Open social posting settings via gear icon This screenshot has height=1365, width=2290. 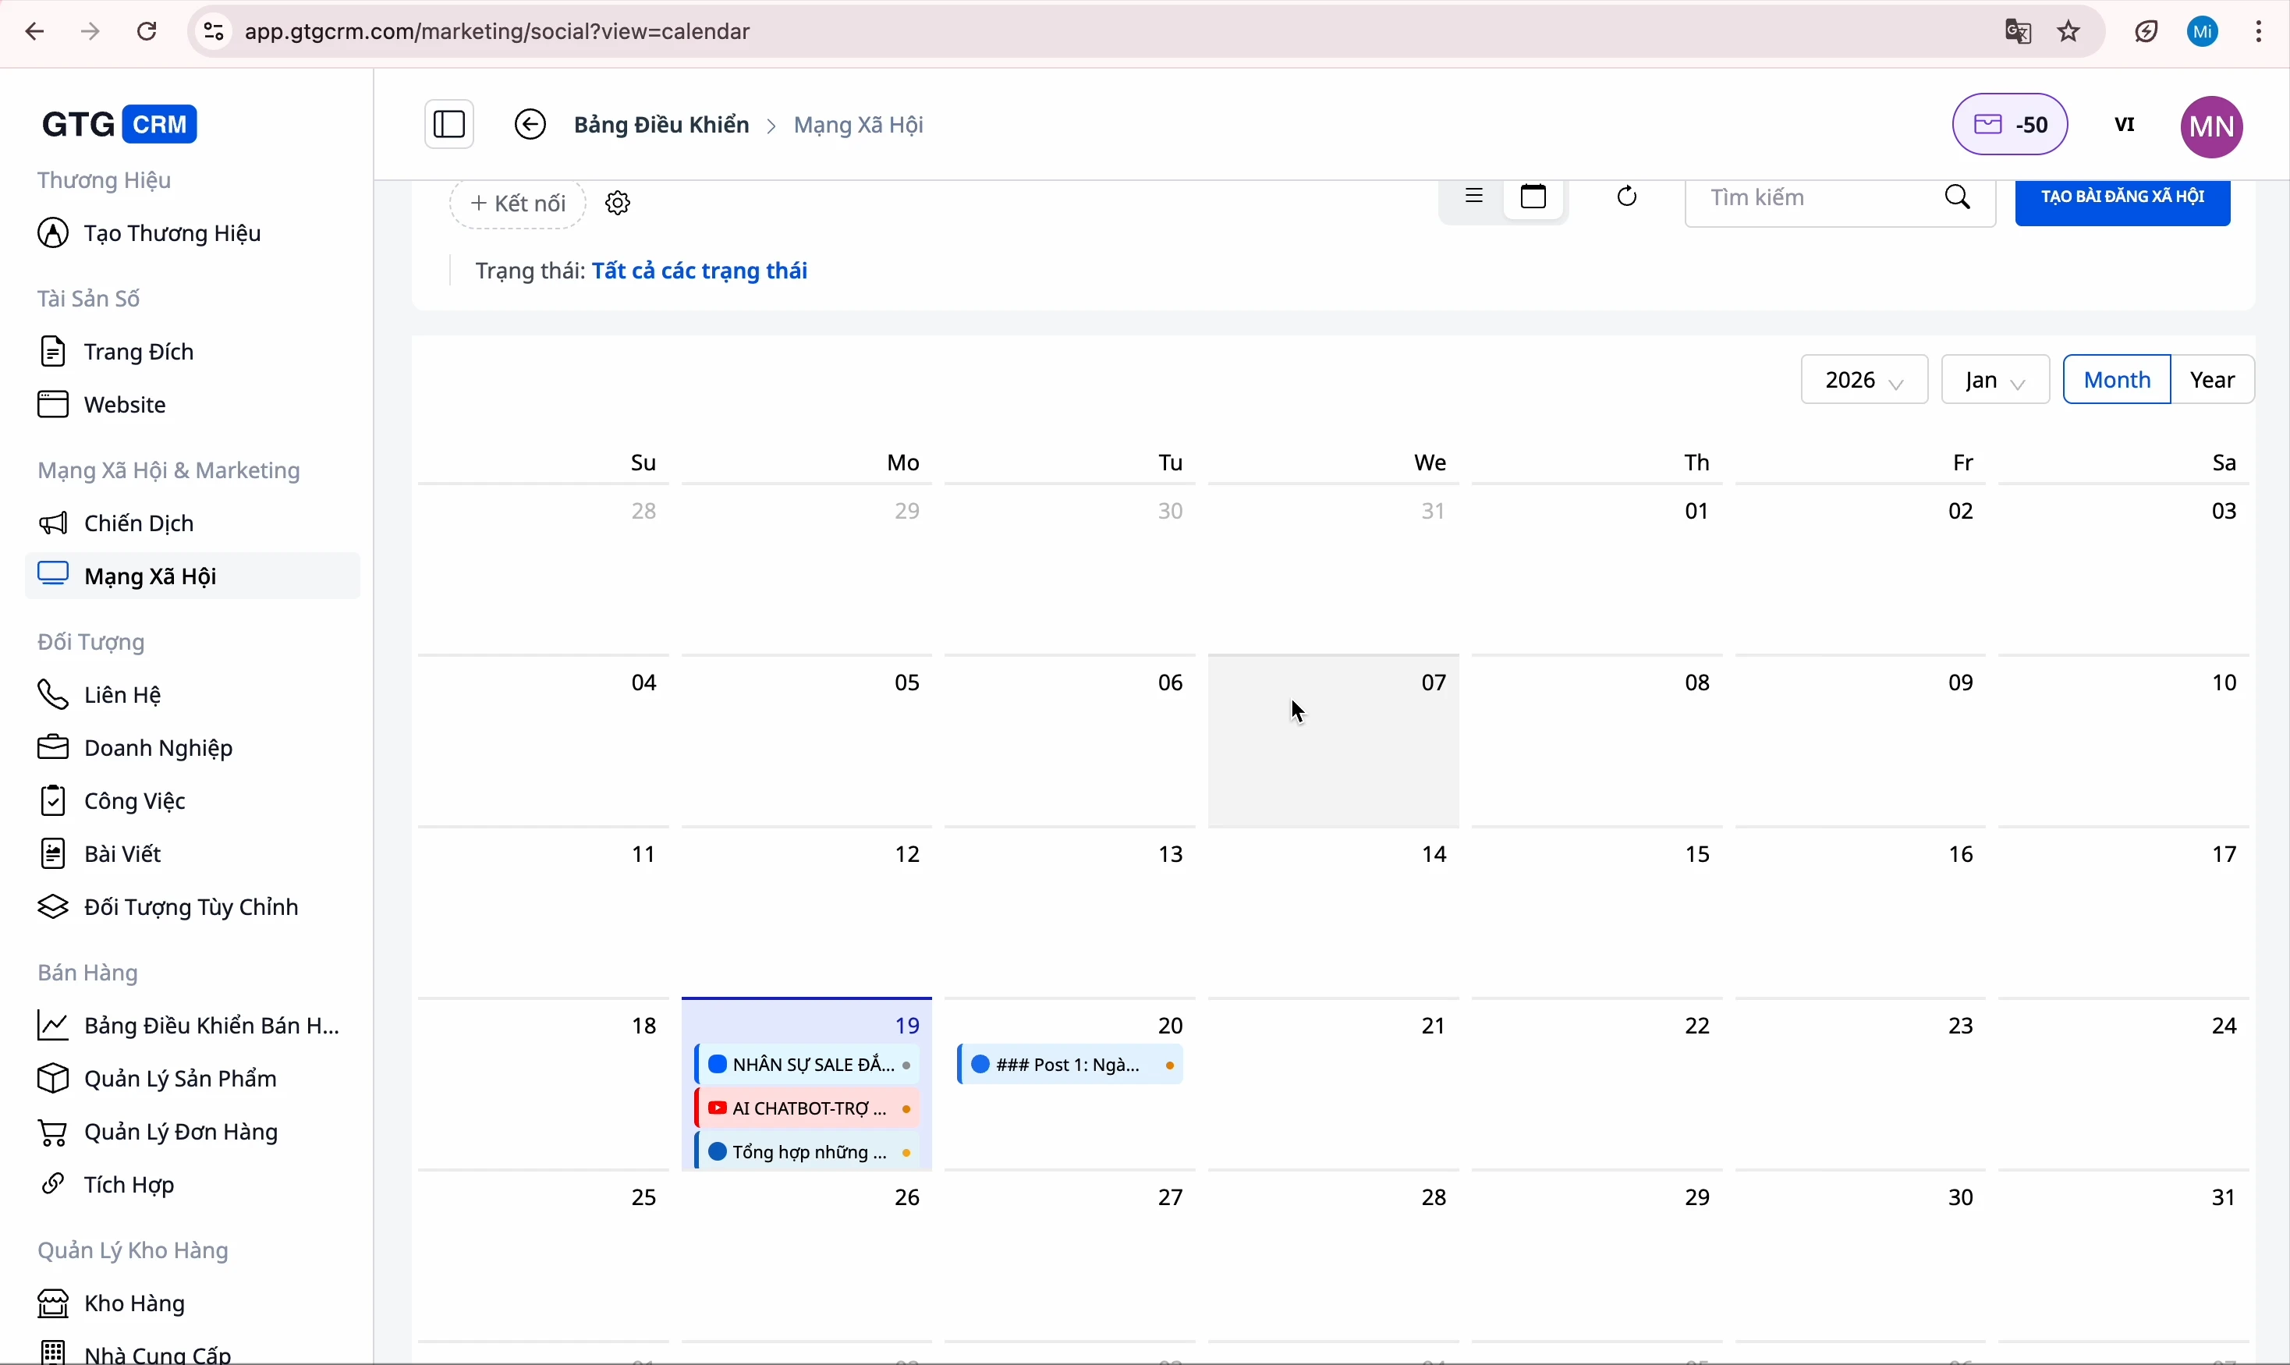click(x=617, y=202)
